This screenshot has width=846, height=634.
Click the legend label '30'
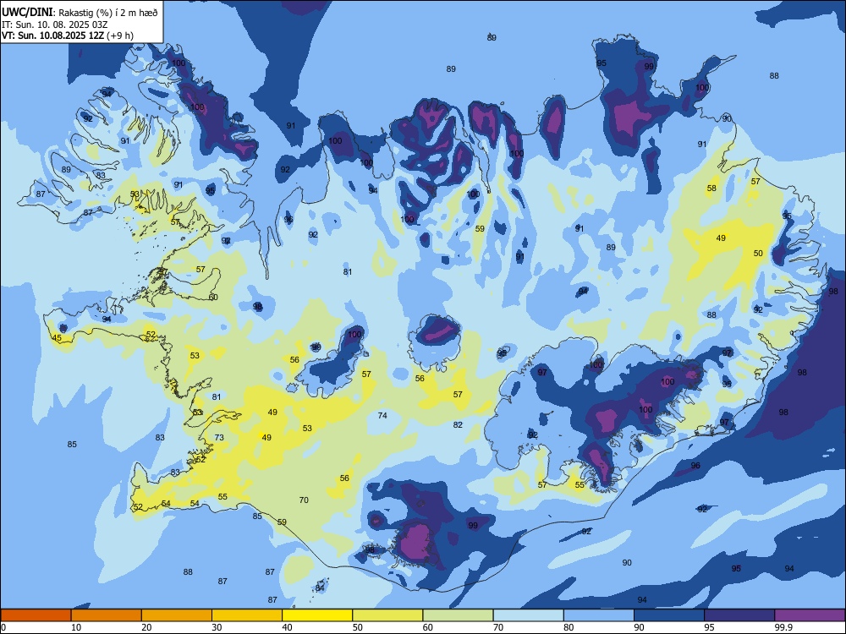(217, 627)
